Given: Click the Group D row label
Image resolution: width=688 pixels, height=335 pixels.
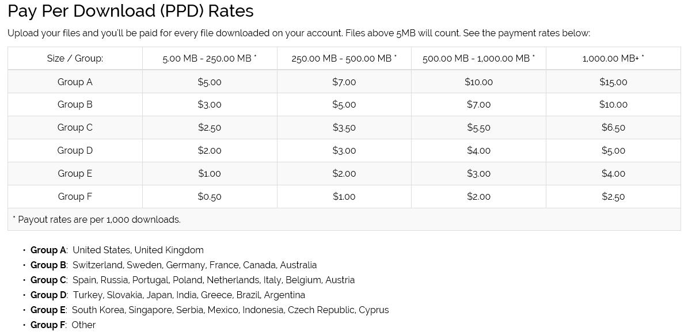Looking at the screenshot, I should (75, 150).
